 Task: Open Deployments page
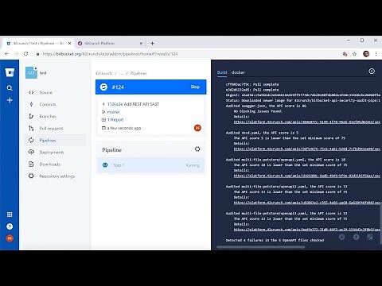tap(52, 153)
